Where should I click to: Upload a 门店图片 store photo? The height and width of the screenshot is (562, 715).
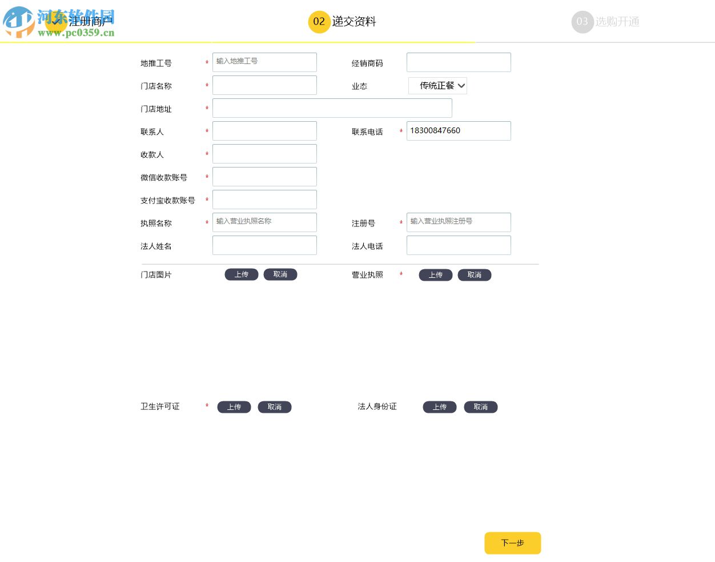(241, 274)
